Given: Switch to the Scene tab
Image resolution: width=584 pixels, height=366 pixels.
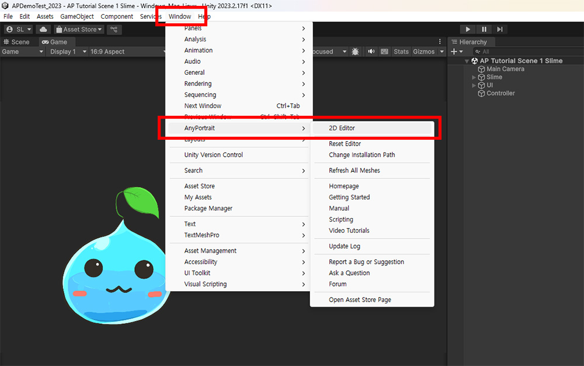Looking at the screenshot, I should [16, 42].
